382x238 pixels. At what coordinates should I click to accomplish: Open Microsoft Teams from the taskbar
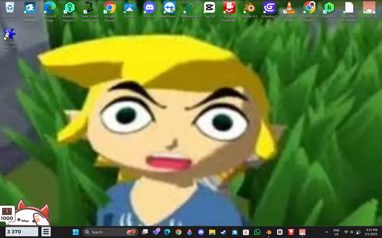click(x=156, y=232)
